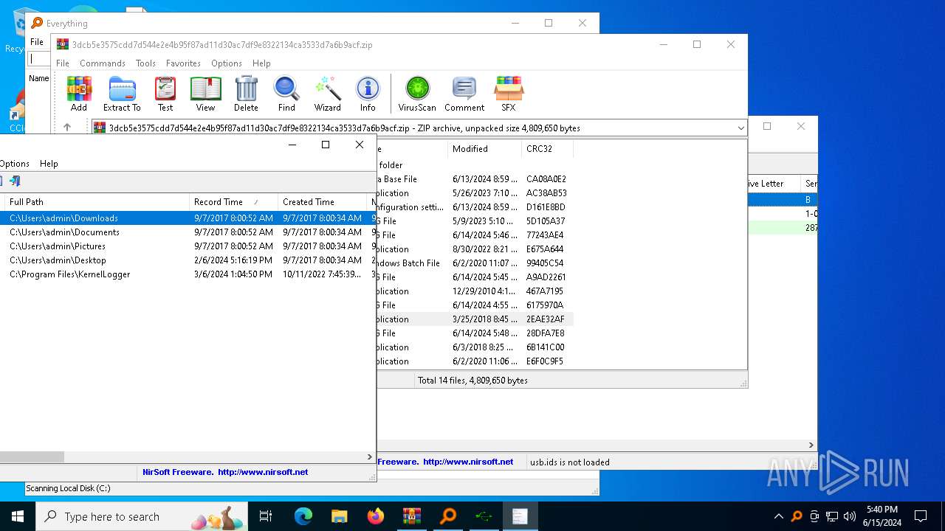Viewport: 945px width, 531px height.
Task: Go up one folder level in WinRAR
Action: 67,128
